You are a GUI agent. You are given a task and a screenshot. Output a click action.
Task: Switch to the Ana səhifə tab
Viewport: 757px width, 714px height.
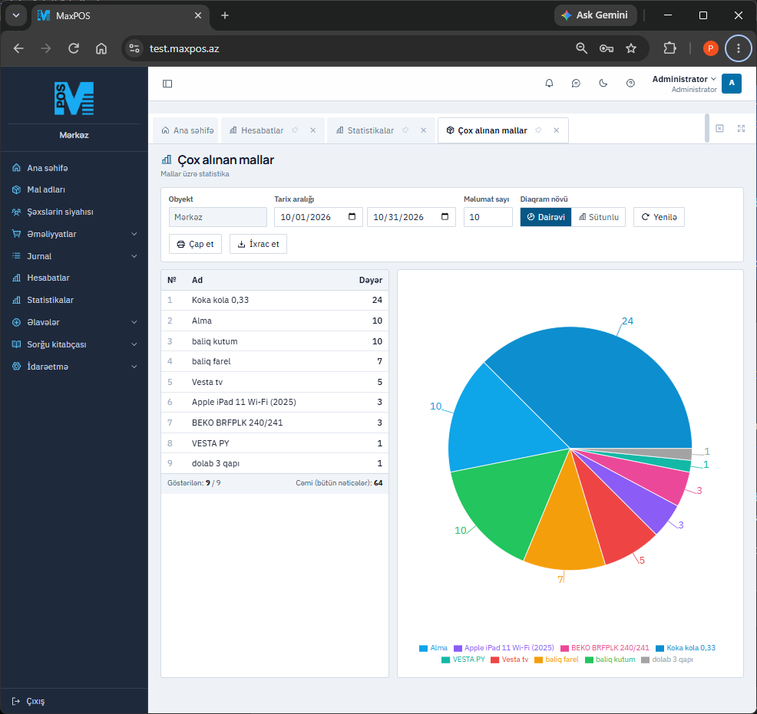pyautogui.click(x=187, y=130)
